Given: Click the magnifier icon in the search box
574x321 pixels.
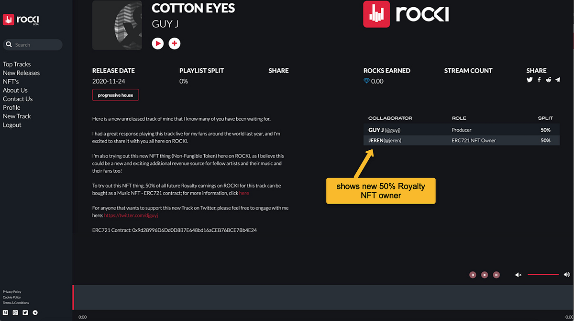Looking at the screenshot, I should click(9, 45).
